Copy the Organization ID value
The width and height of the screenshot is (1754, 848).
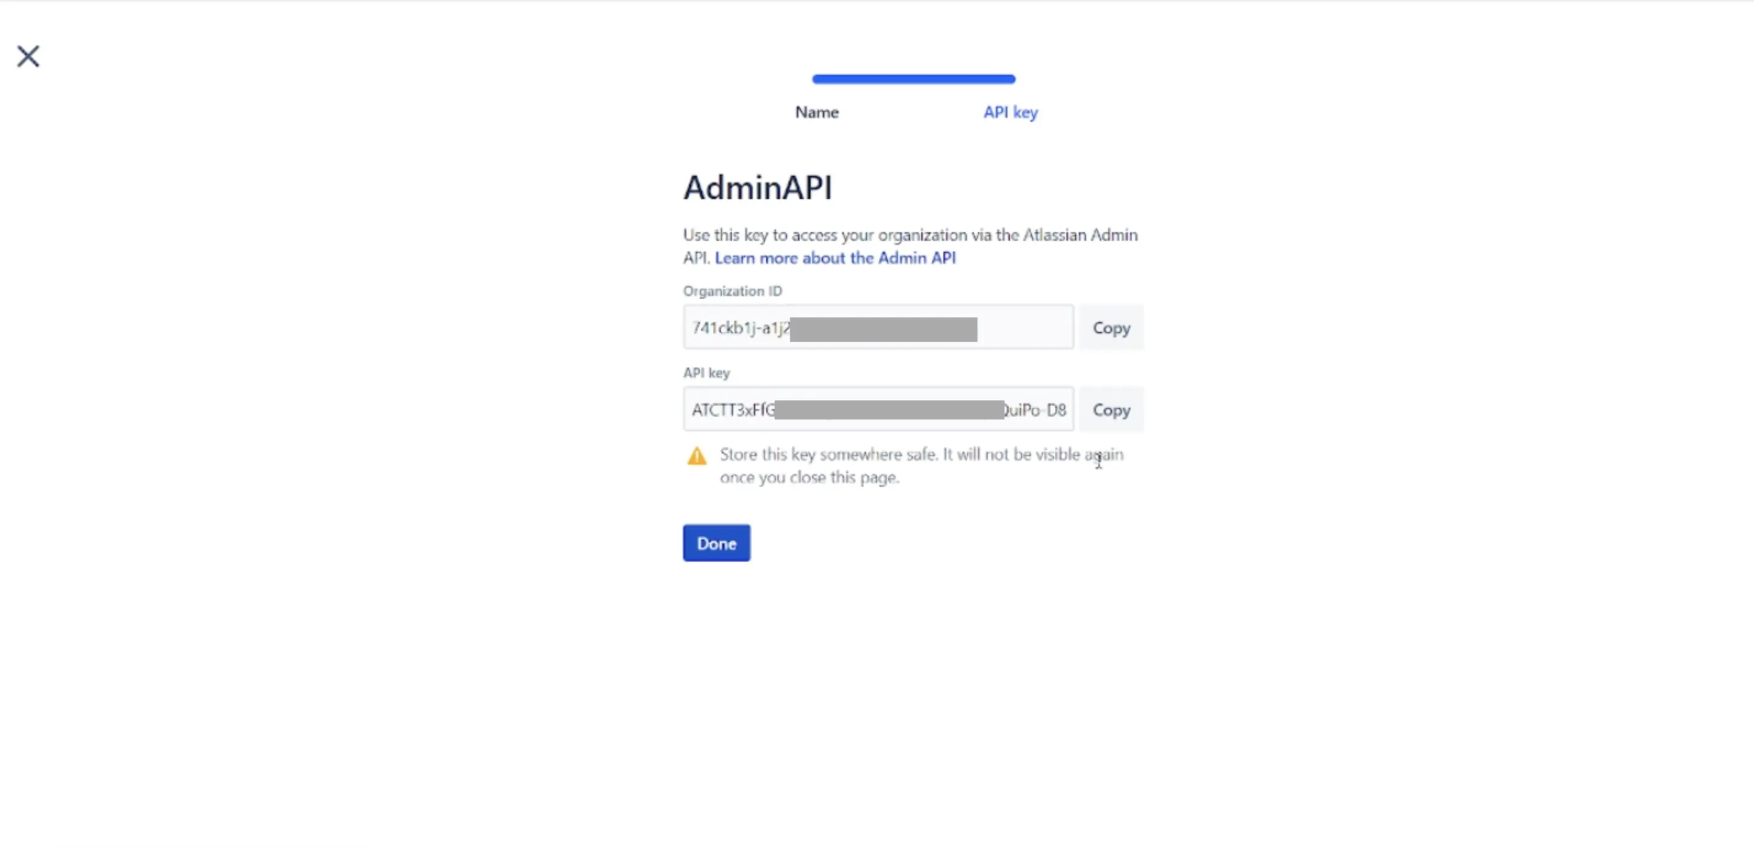[1111, 328]
